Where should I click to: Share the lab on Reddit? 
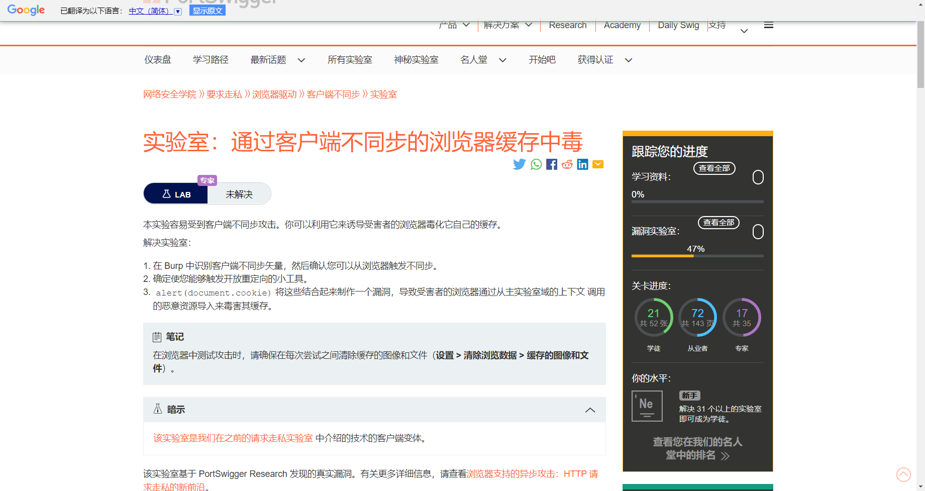567,164
